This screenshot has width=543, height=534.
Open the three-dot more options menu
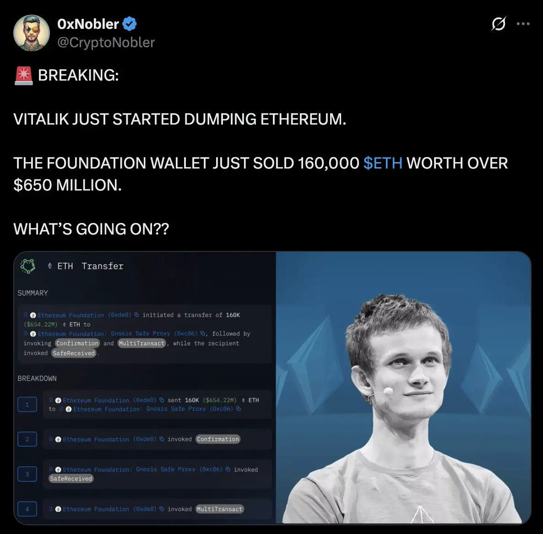[523, 23]
